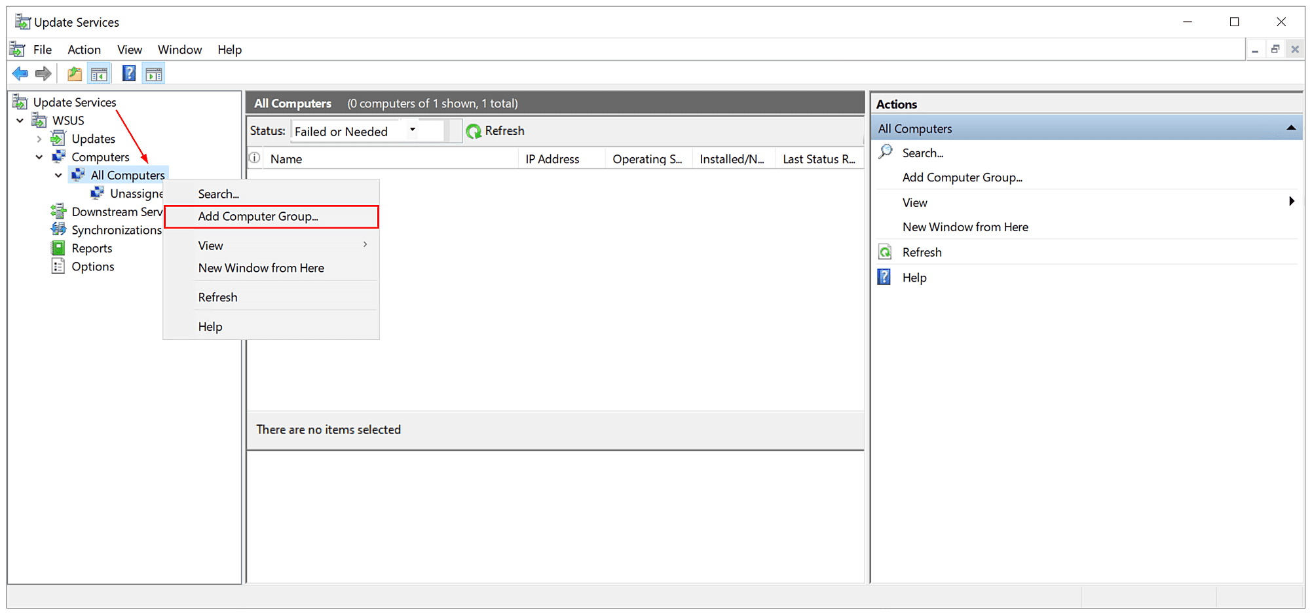Click the All Computers node icon
1310x615 pixels.
click(78, 175)
